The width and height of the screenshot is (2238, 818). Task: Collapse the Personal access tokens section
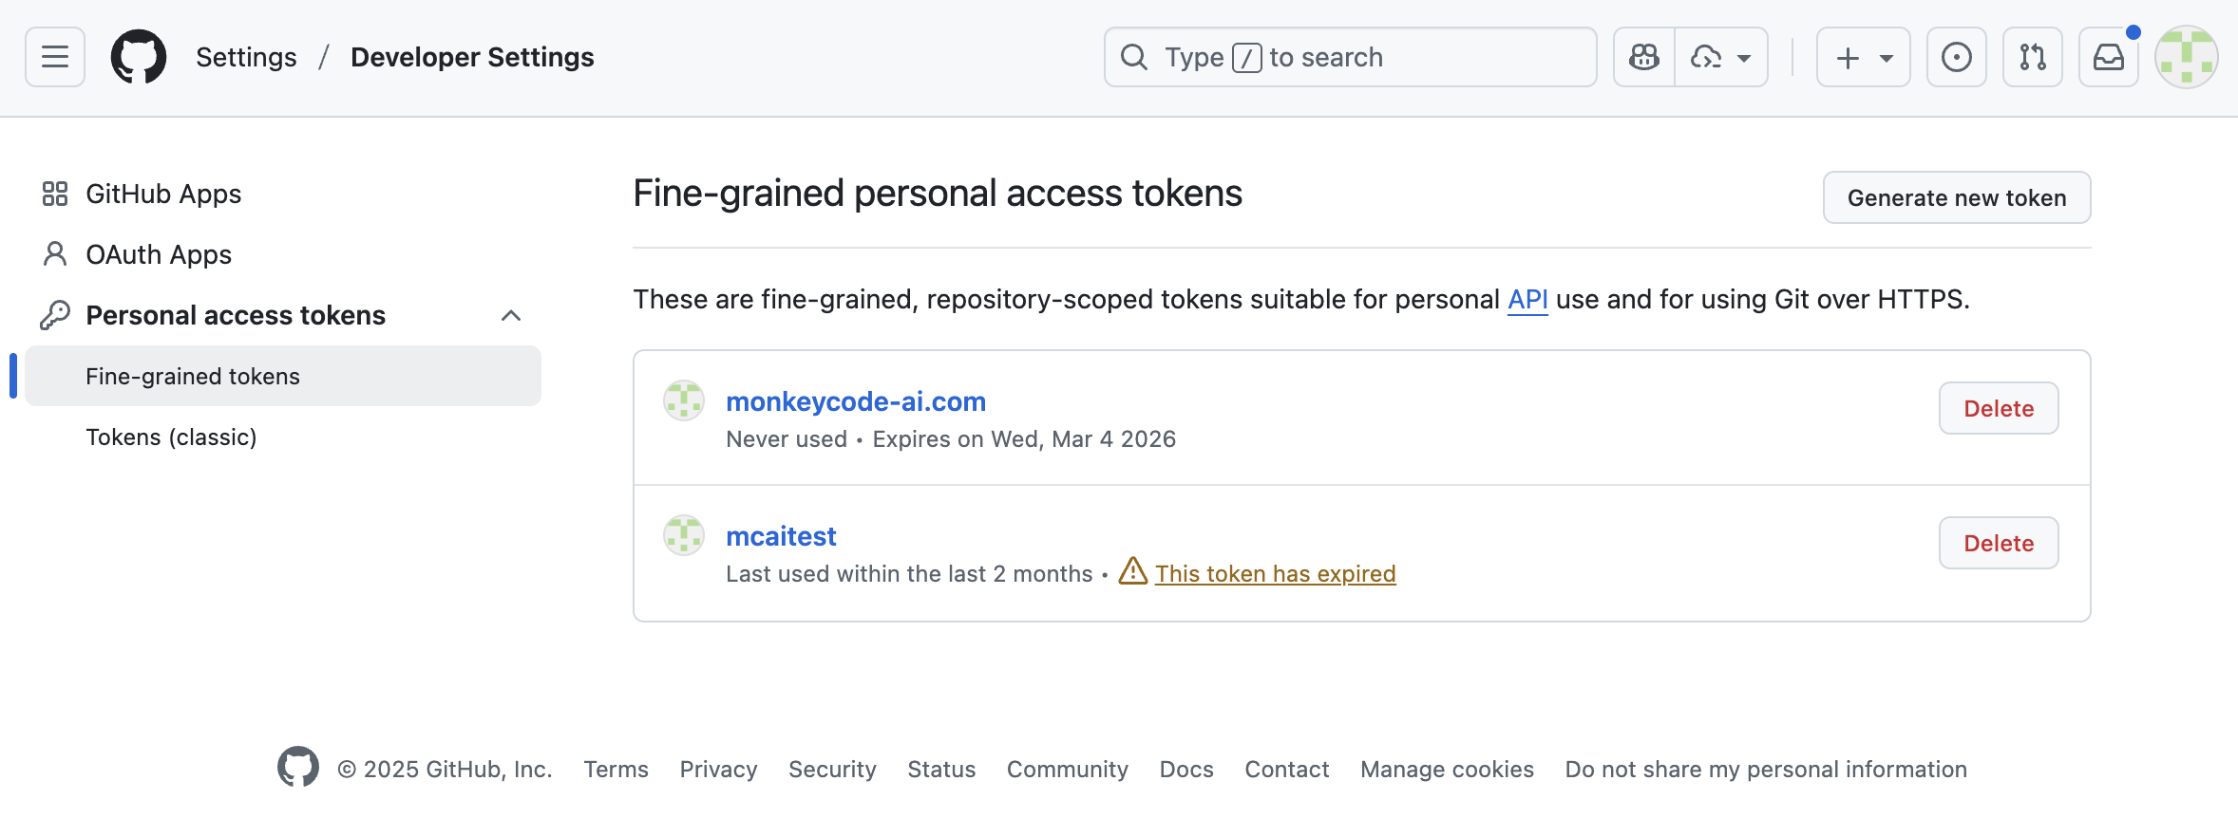click(511, 315)
